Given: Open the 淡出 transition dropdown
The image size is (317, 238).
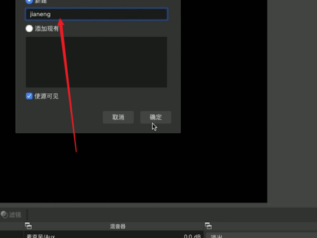Looking at the screenshot, I should (261, 235).
